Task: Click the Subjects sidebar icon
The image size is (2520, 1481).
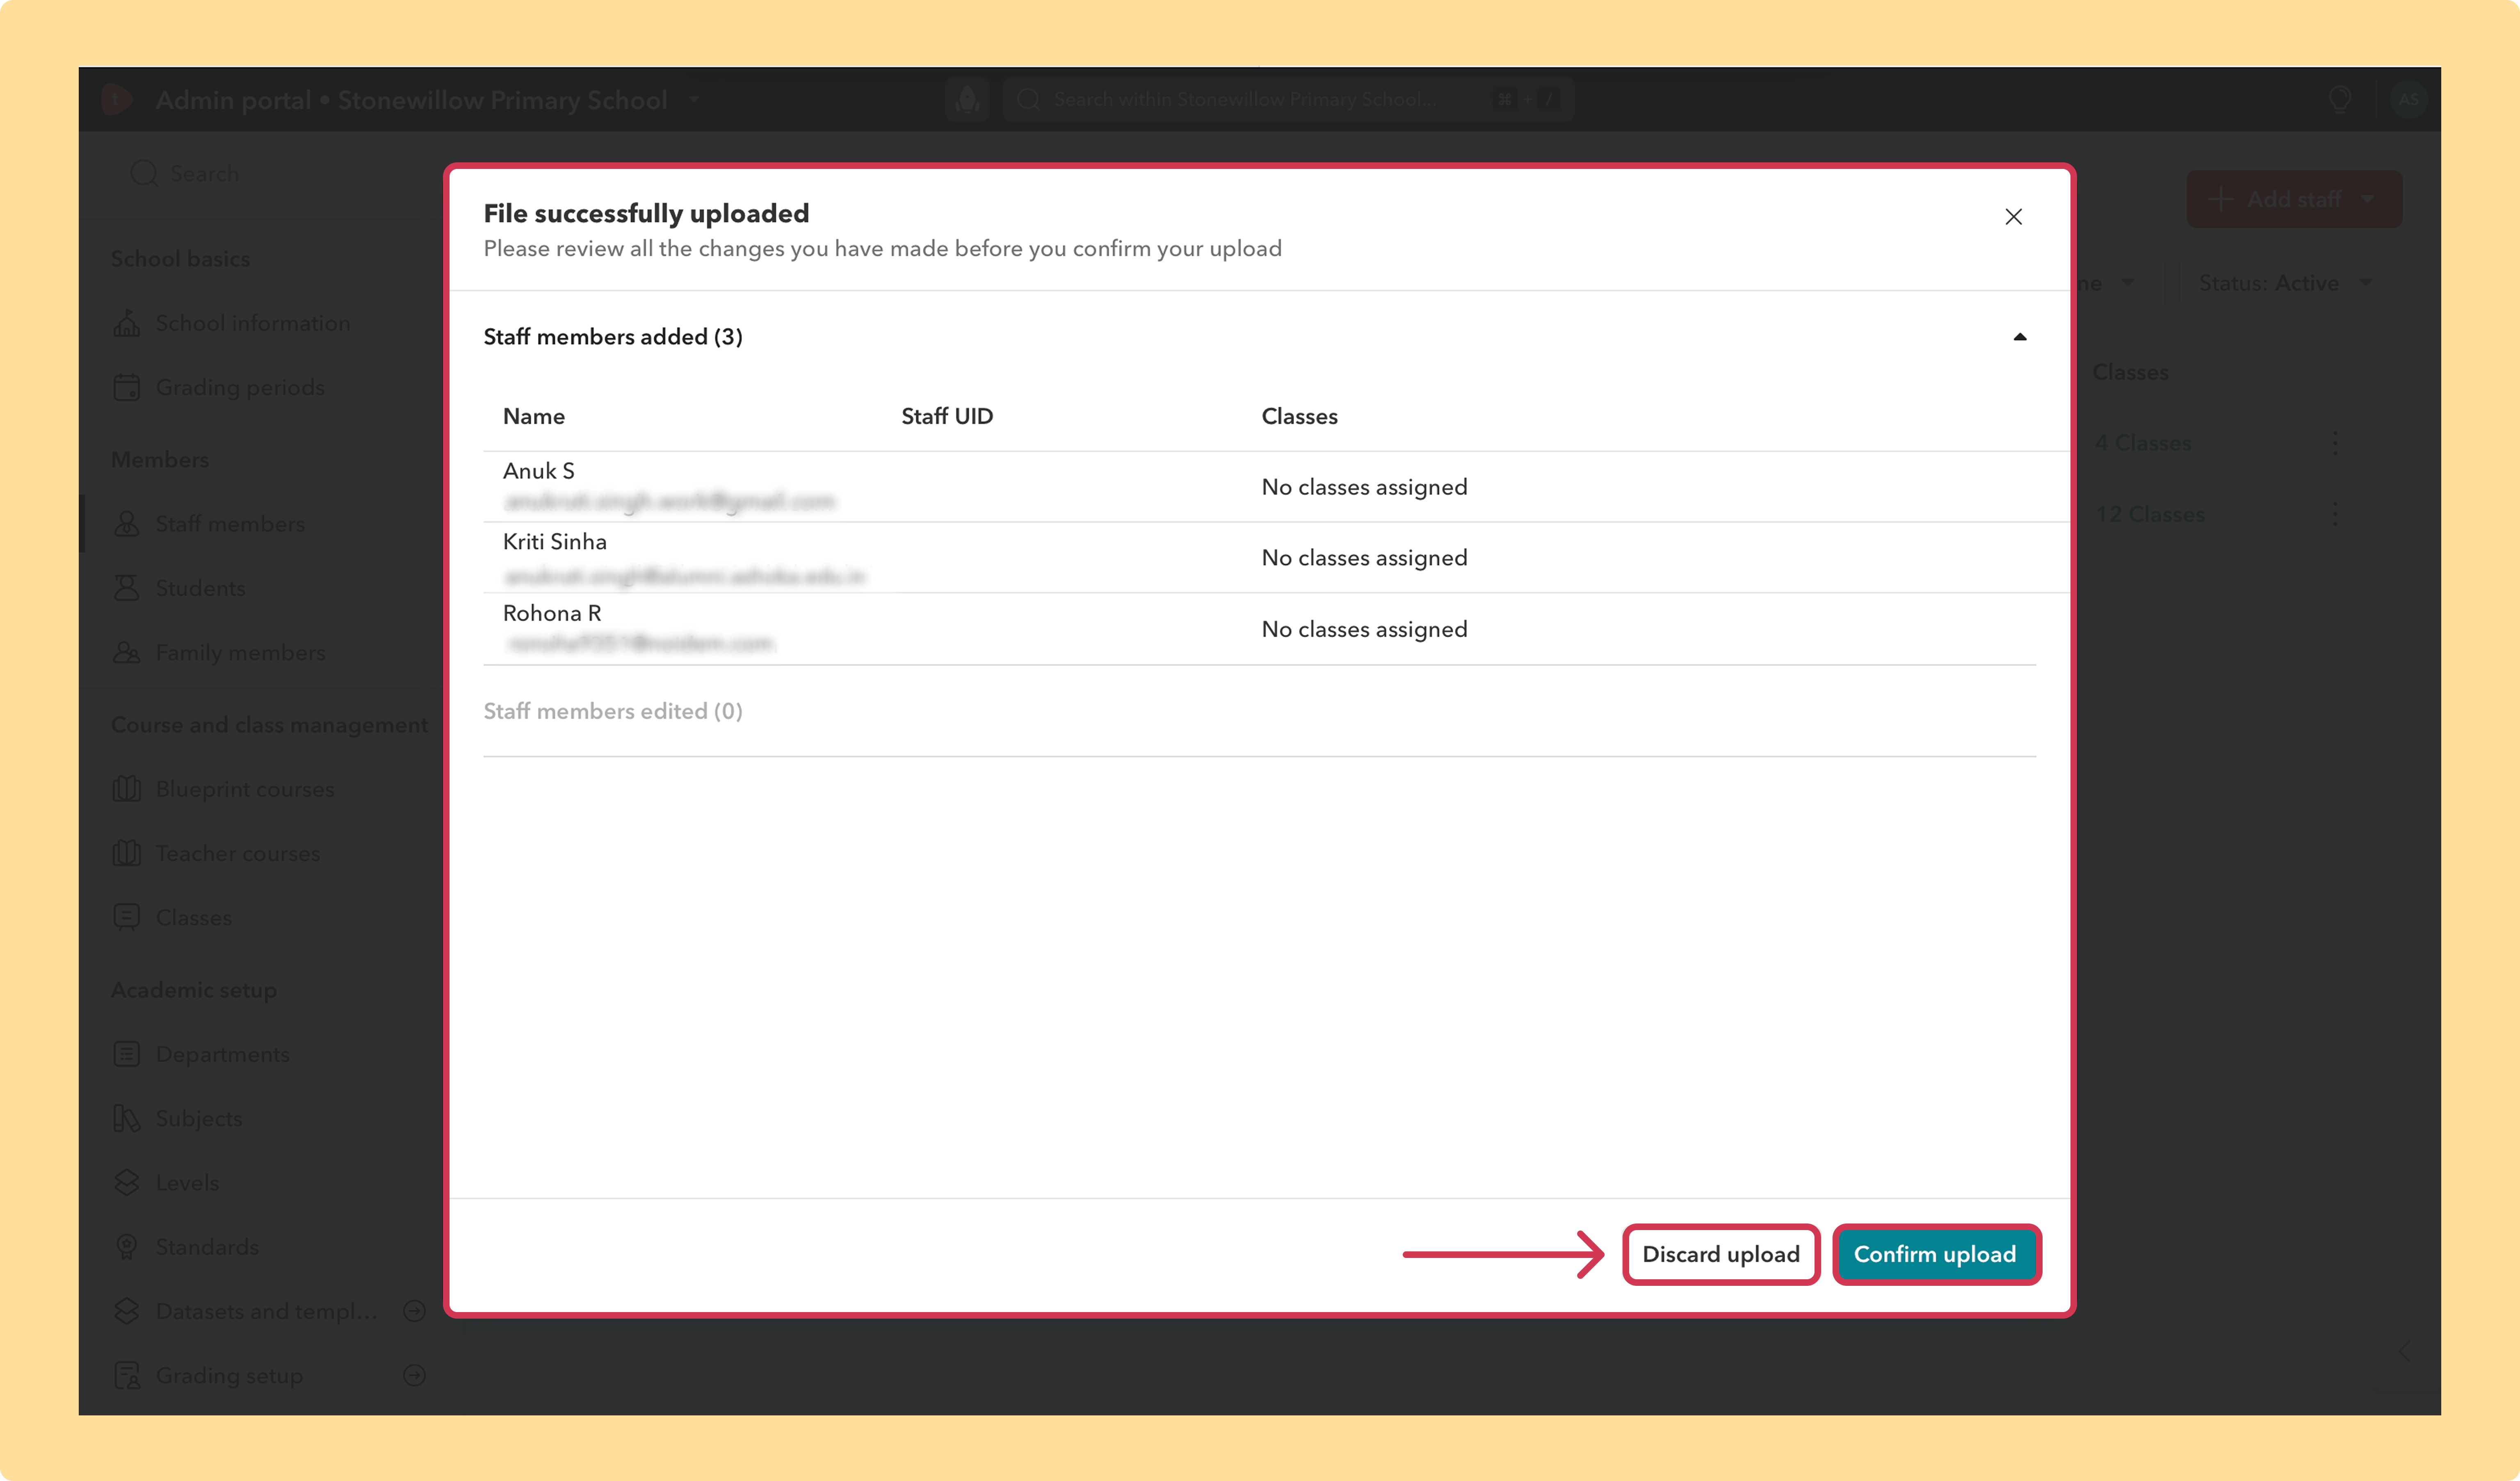Action: tap(127, 1118)
